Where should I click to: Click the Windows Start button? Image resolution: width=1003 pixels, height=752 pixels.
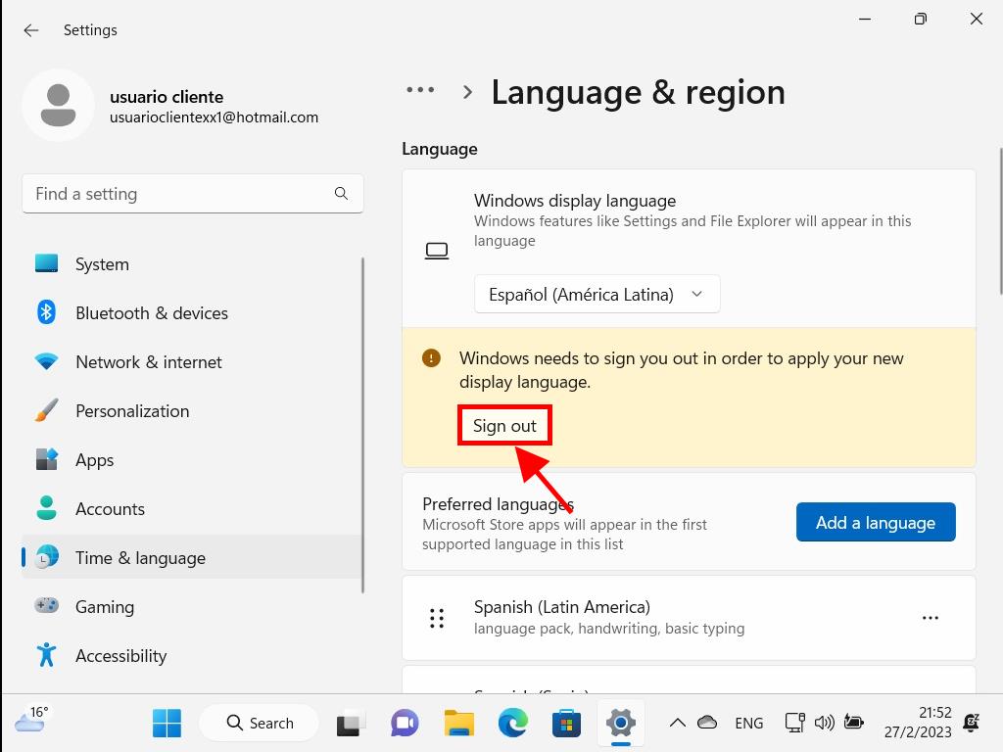pyautogui.click(x=167, y=724)
